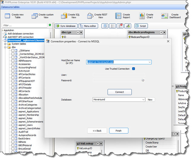Click the Finish button
Screen dimensions: 194x161
coord(118,131)
